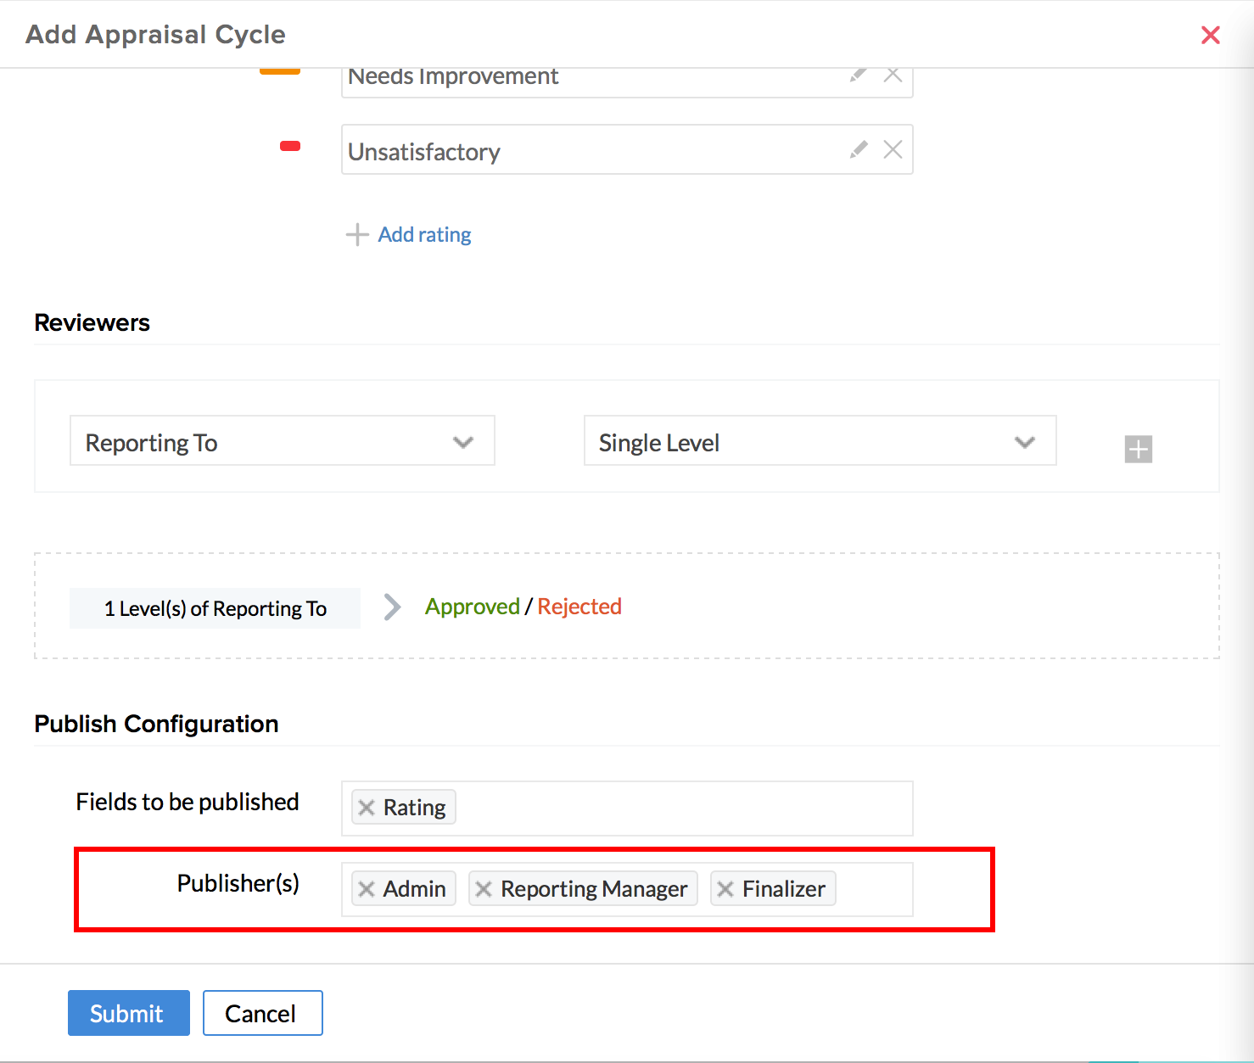Click inside the Publisher(s) input field

click(872, 889)
